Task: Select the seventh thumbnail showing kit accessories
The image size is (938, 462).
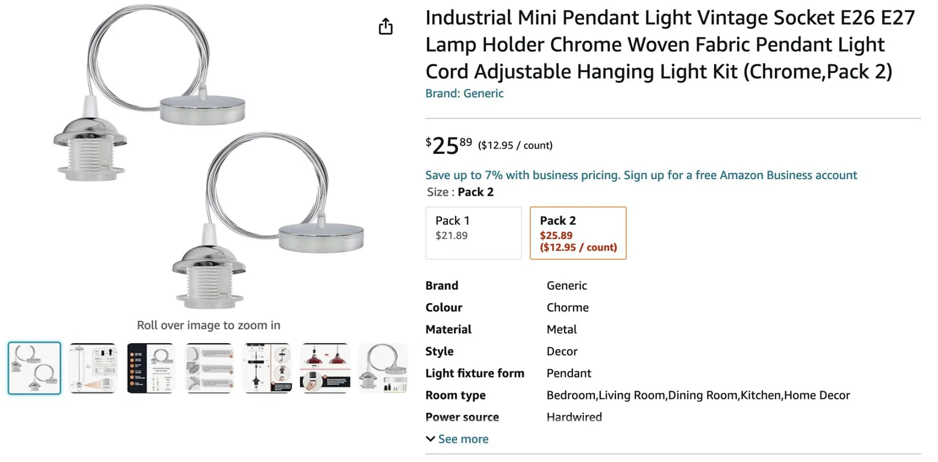Action: point(383,368)
